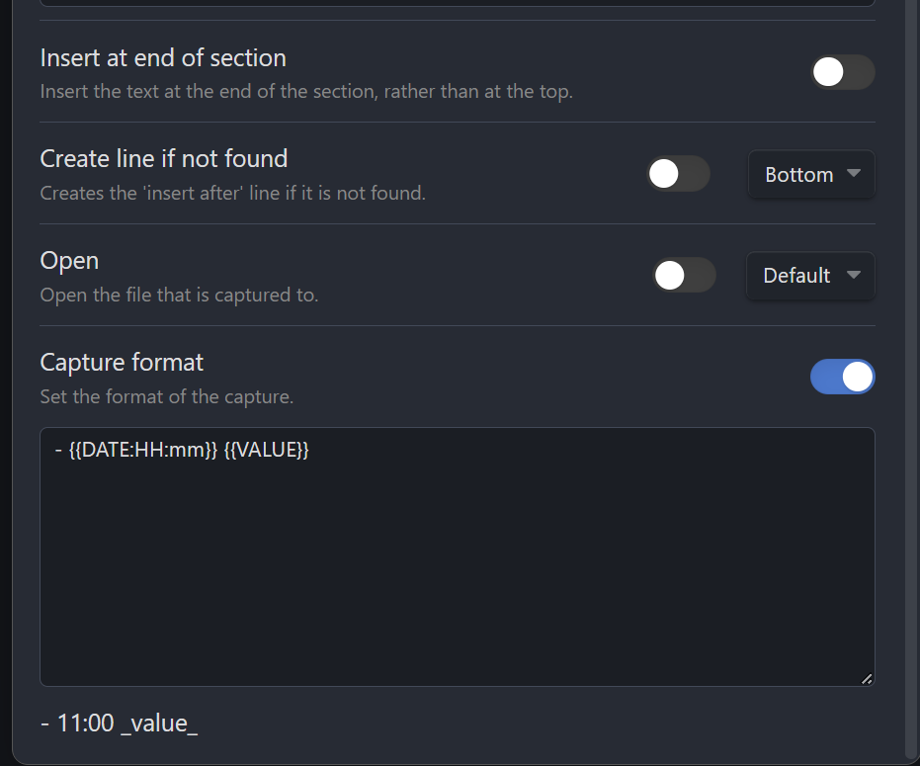
Task: Click the format preview showing 11:00 _value_
Action: coord(119,723)
